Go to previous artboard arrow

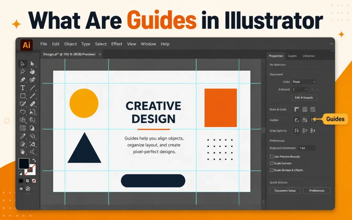[x=312, y=89]
